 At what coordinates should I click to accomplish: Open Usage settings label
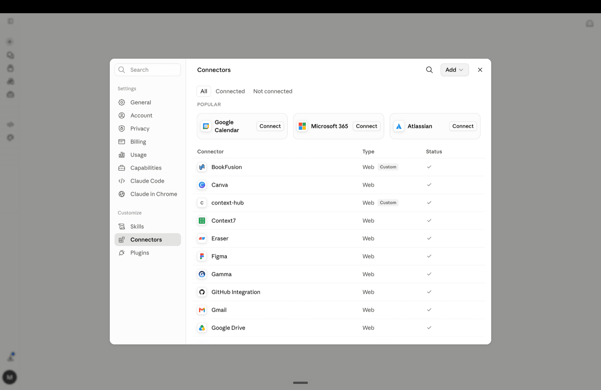point(139,155)
